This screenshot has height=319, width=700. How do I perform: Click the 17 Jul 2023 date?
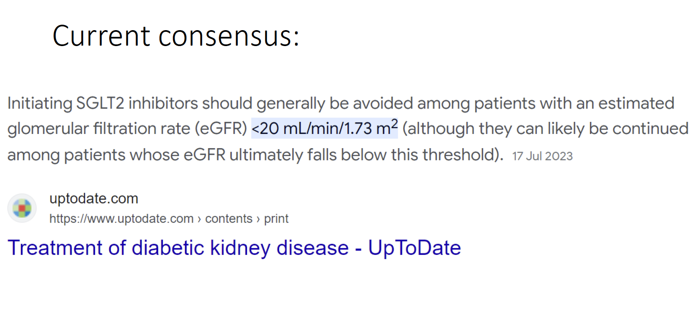[x=542, y=156]
